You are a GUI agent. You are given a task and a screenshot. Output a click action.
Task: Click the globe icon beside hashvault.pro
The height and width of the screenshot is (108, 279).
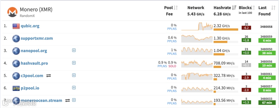(16, 63)
